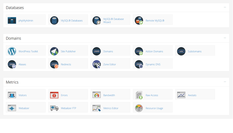Open the Raw Access download icon
Viewport: 233px width, 133px height.
[x=139, y=95]
